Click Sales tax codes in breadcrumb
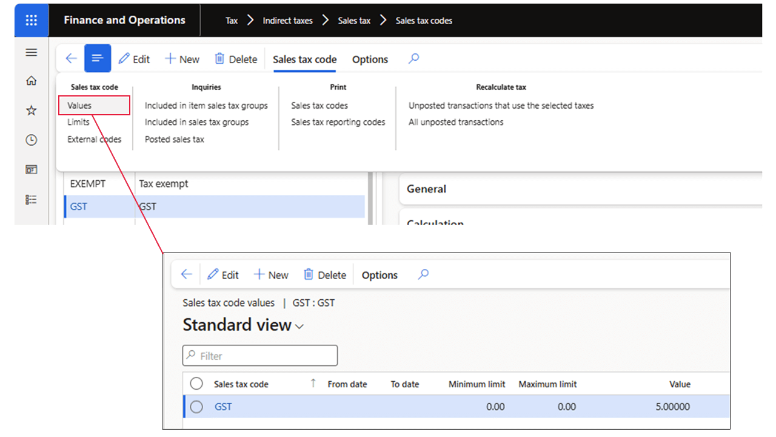 tap(424, 20)
